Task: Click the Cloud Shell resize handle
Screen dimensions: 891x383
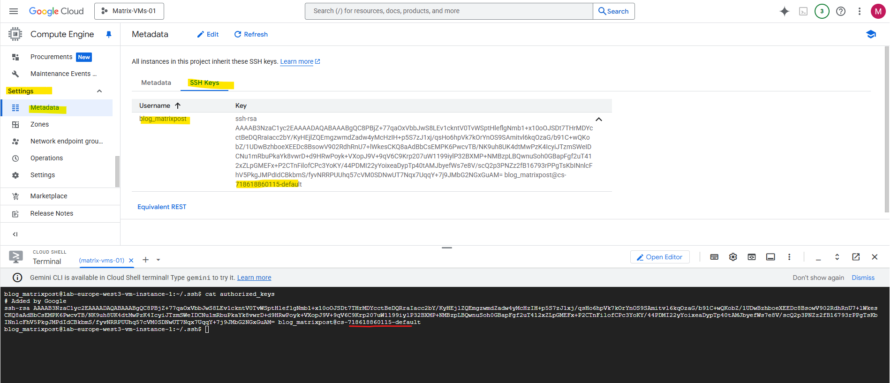Action: pyautogui.click(x=447, y=248)
